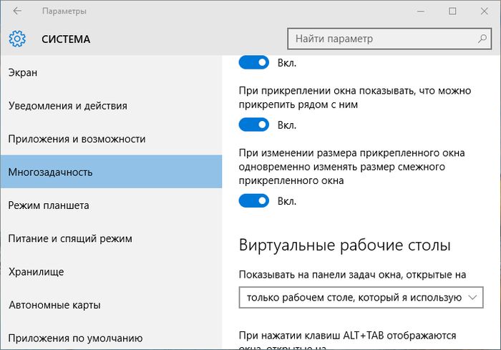501x350 pixels.
Task: Close the Settings window
Action: [x=485, y=11]
